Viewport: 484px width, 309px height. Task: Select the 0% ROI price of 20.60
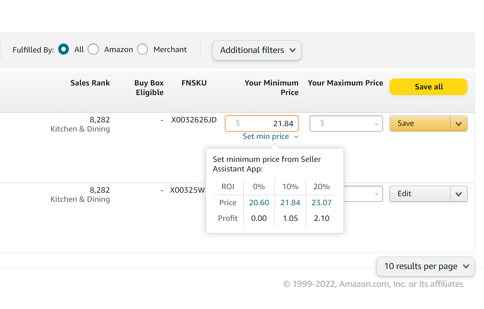pos(259,202)
